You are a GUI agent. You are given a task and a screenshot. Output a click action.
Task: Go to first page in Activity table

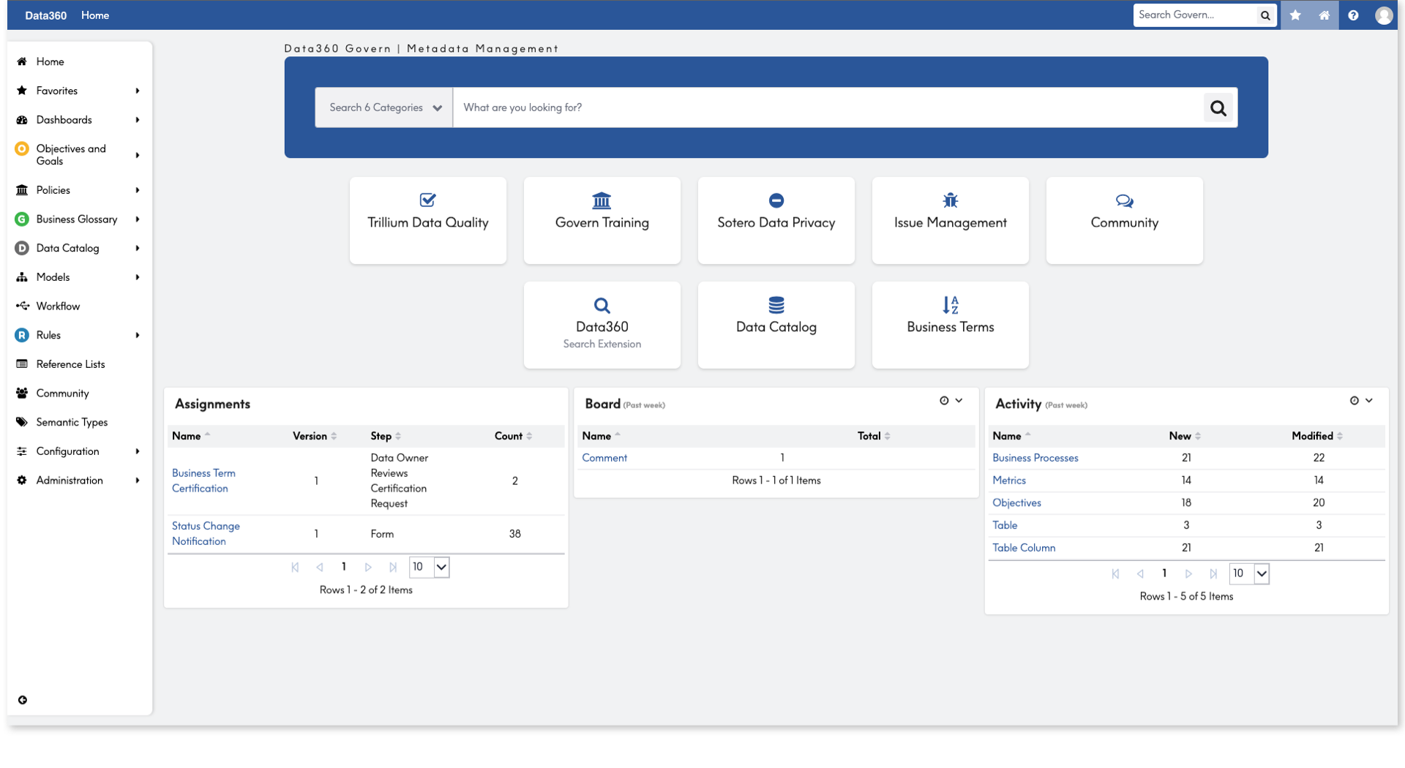(x=1115, y=573)
